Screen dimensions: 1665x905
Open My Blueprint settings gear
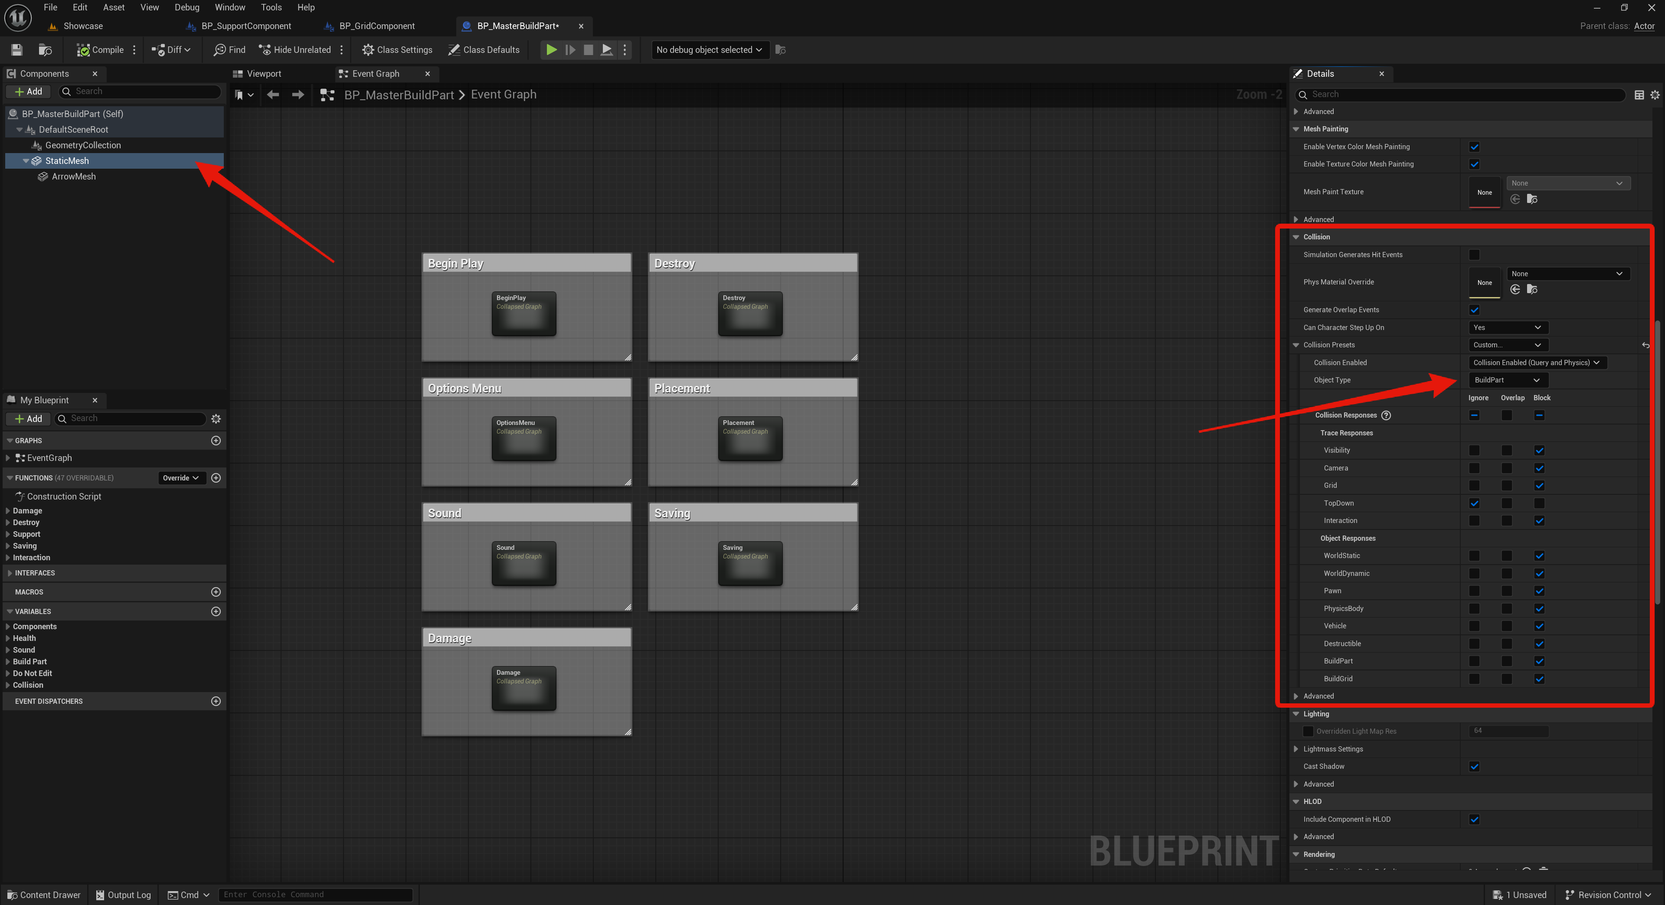[x=216, y=419]
